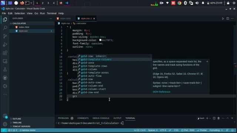Split the terminal panel
This screenshot has height=133, width=237.
[x=214, y=118]
